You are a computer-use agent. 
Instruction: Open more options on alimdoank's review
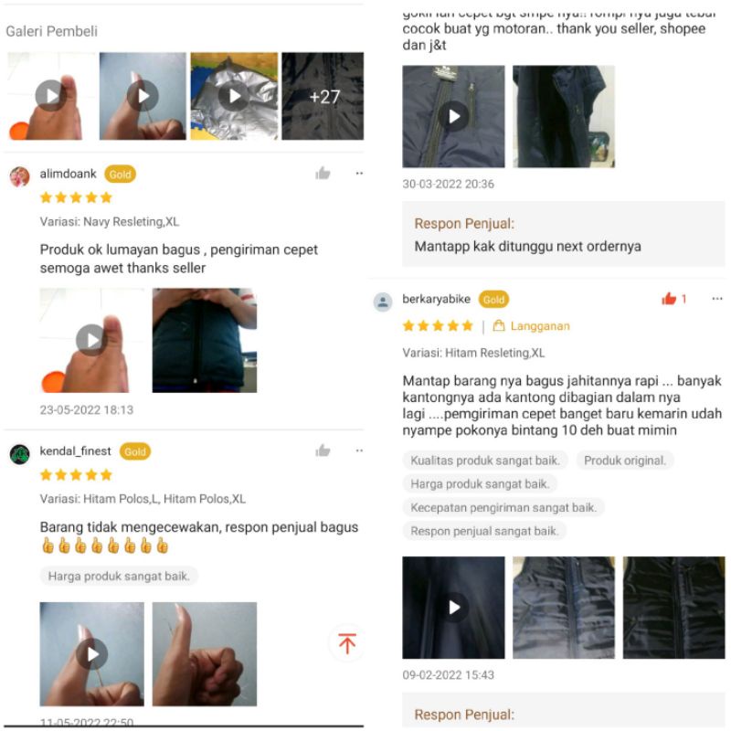pos(359,174)
